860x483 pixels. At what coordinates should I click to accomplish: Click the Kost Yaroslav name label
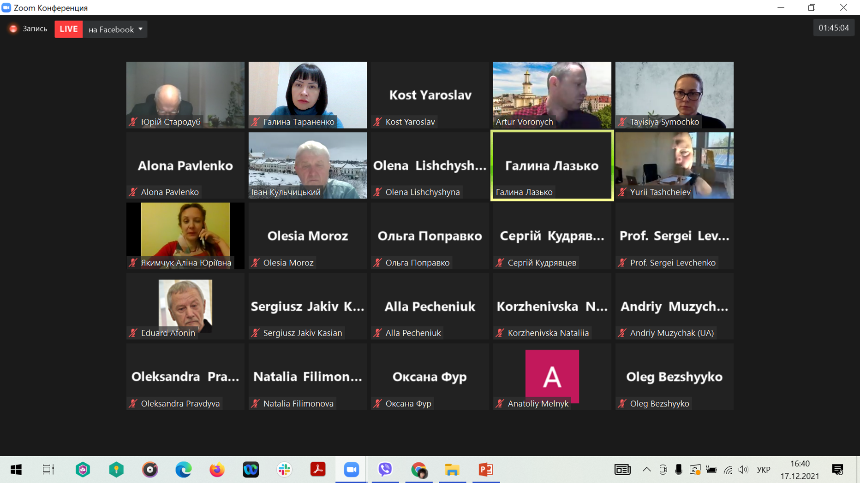[410, 122]
